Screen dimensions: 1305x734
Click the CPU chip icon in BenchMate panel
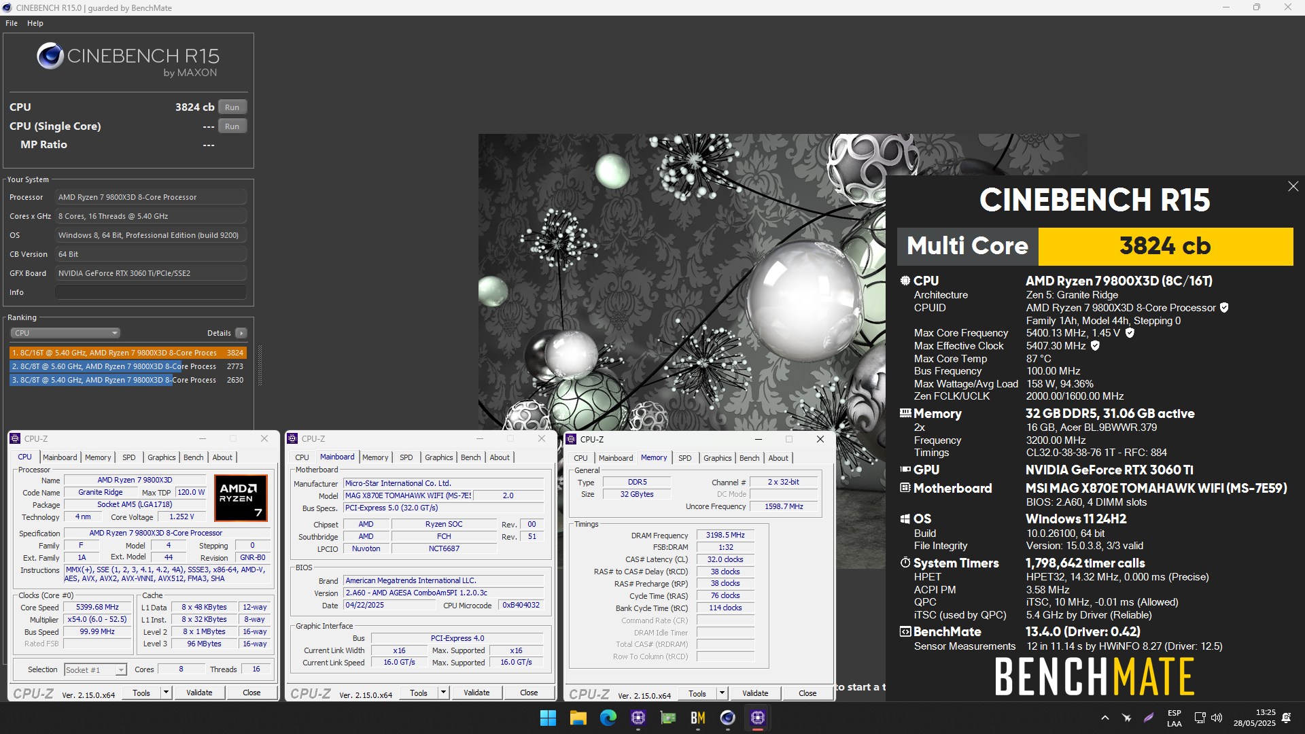pos(905,281)
